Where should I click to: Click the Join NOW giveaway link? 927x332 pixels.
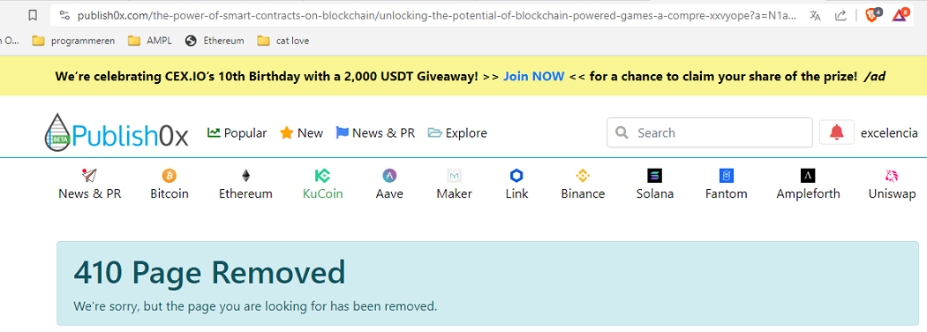(534, 76)
